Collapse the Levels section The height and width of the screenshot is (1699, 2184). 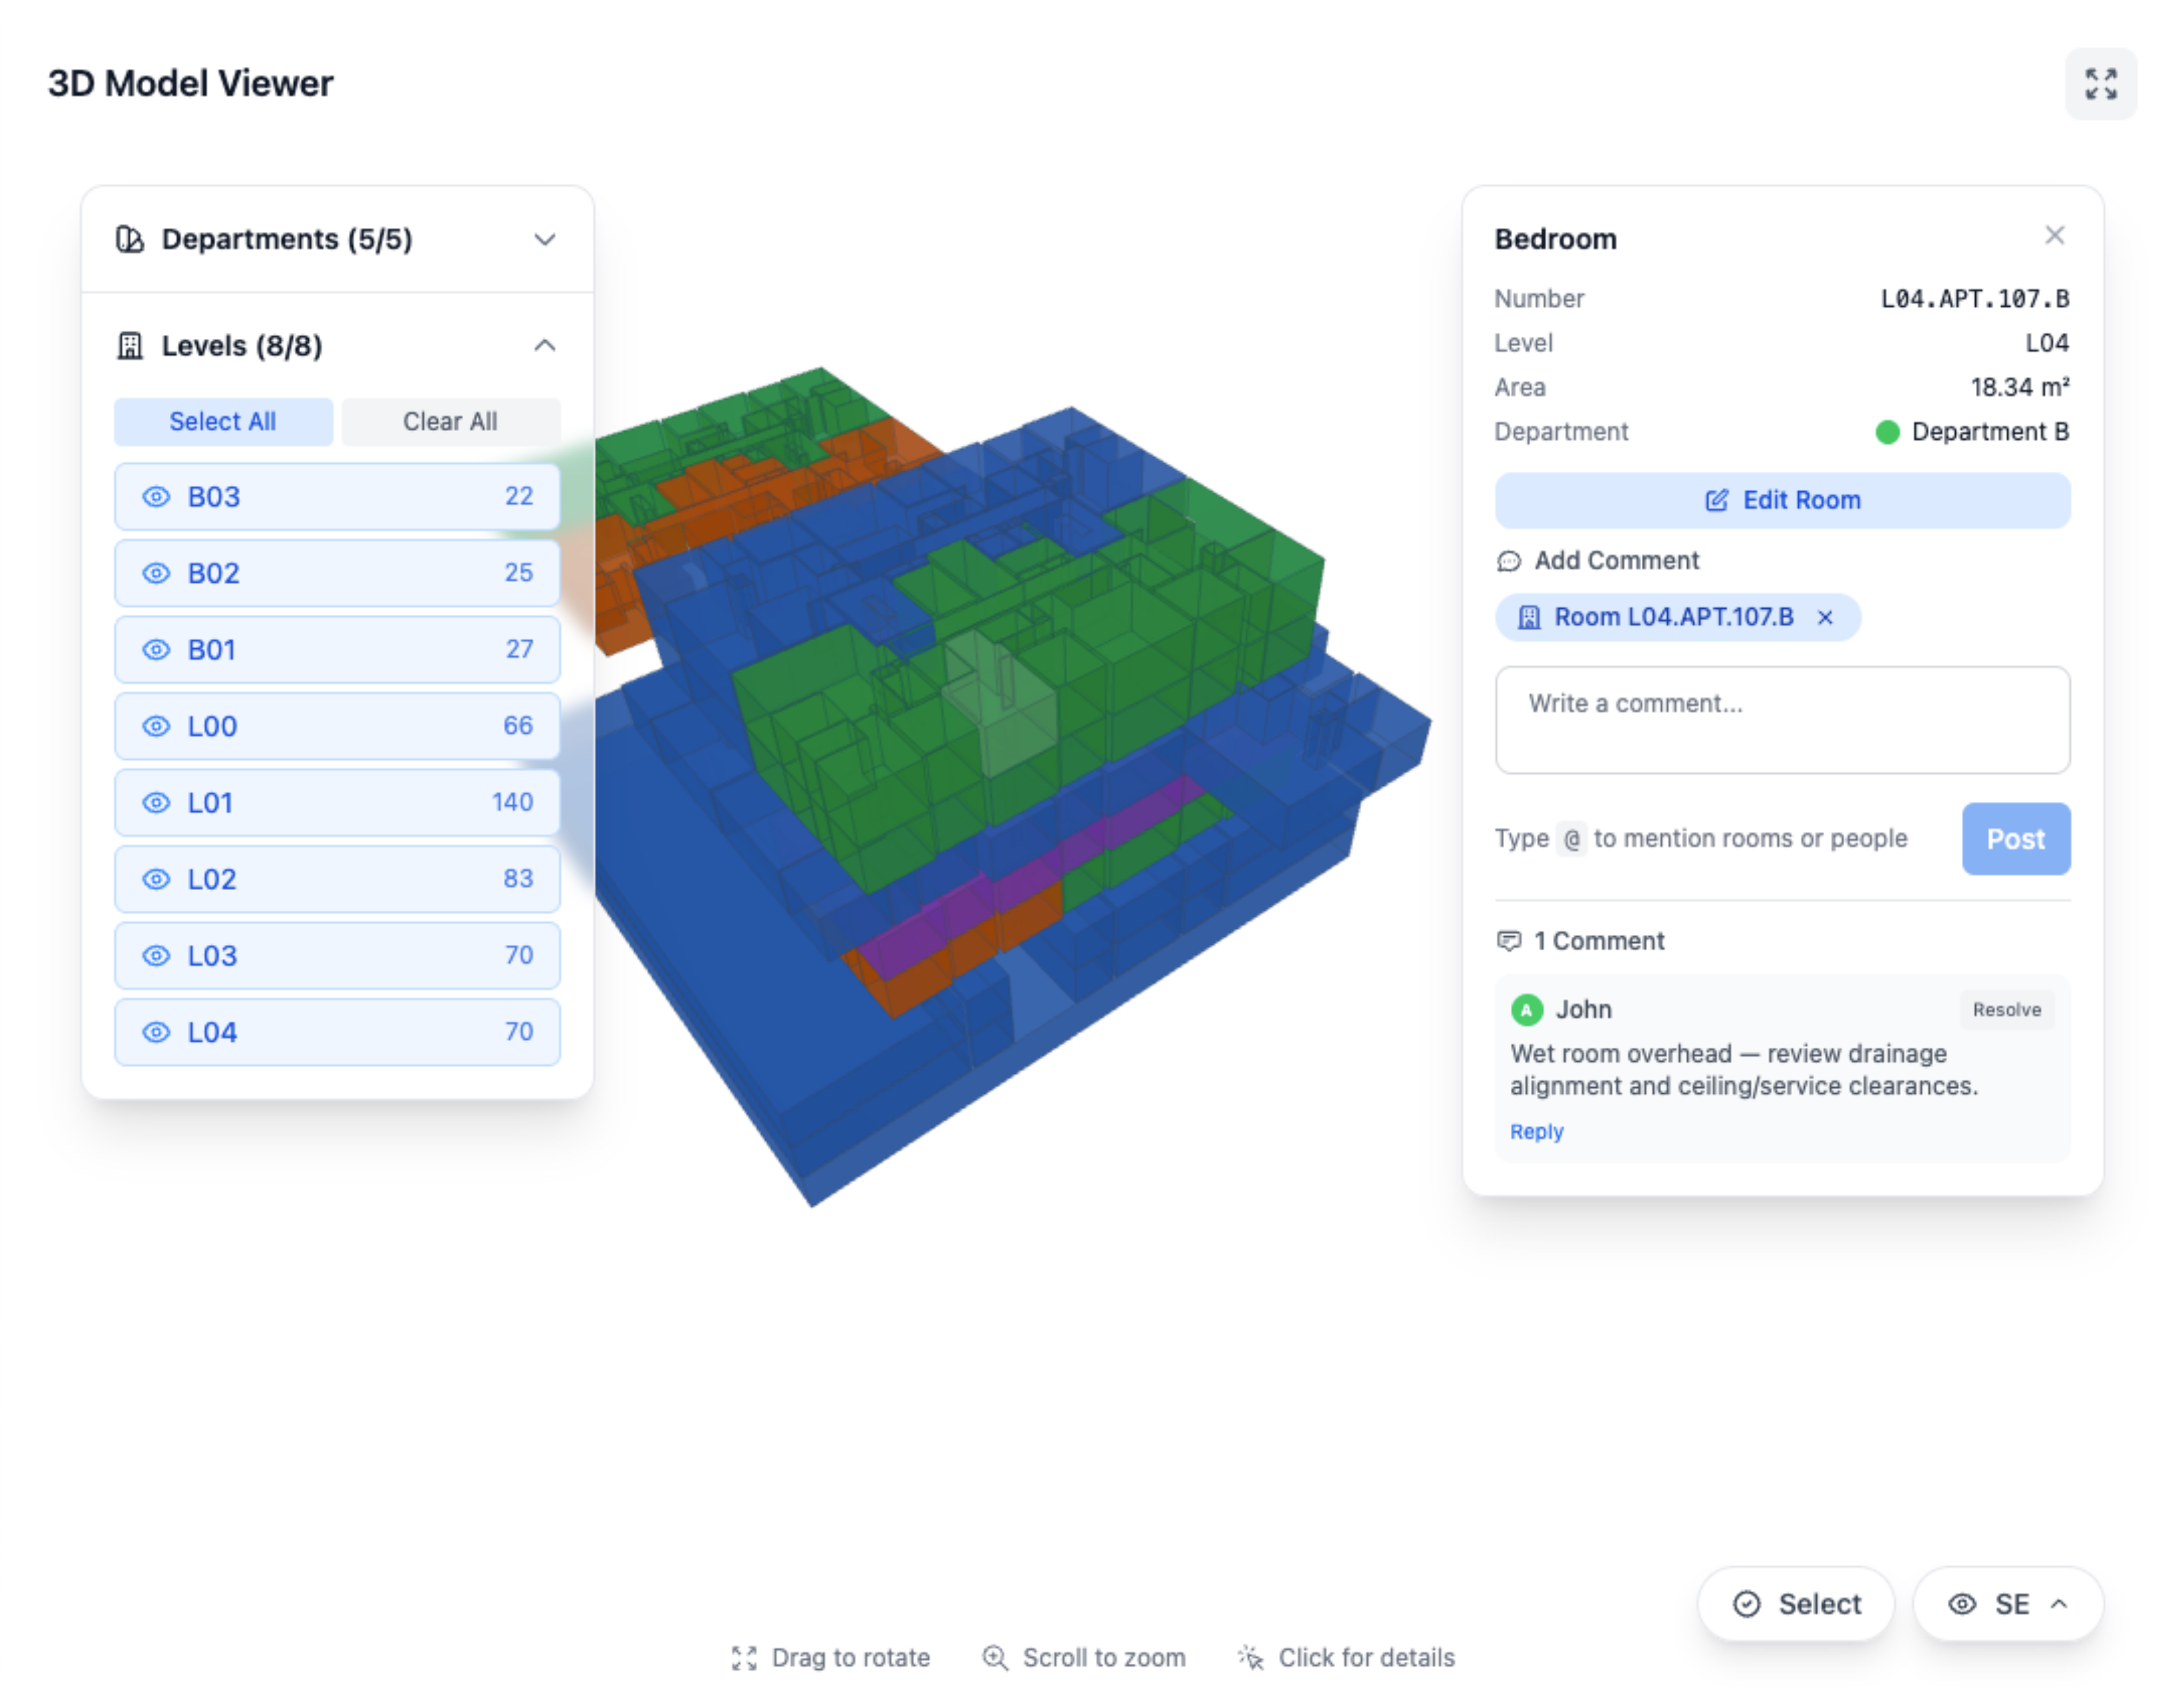[545, 346]
